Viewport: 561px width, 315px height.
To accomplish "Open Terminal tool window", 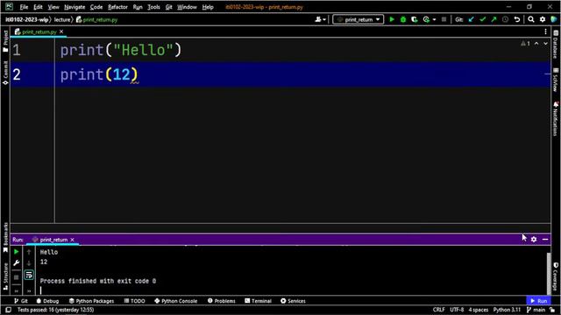I will [258, 301].
